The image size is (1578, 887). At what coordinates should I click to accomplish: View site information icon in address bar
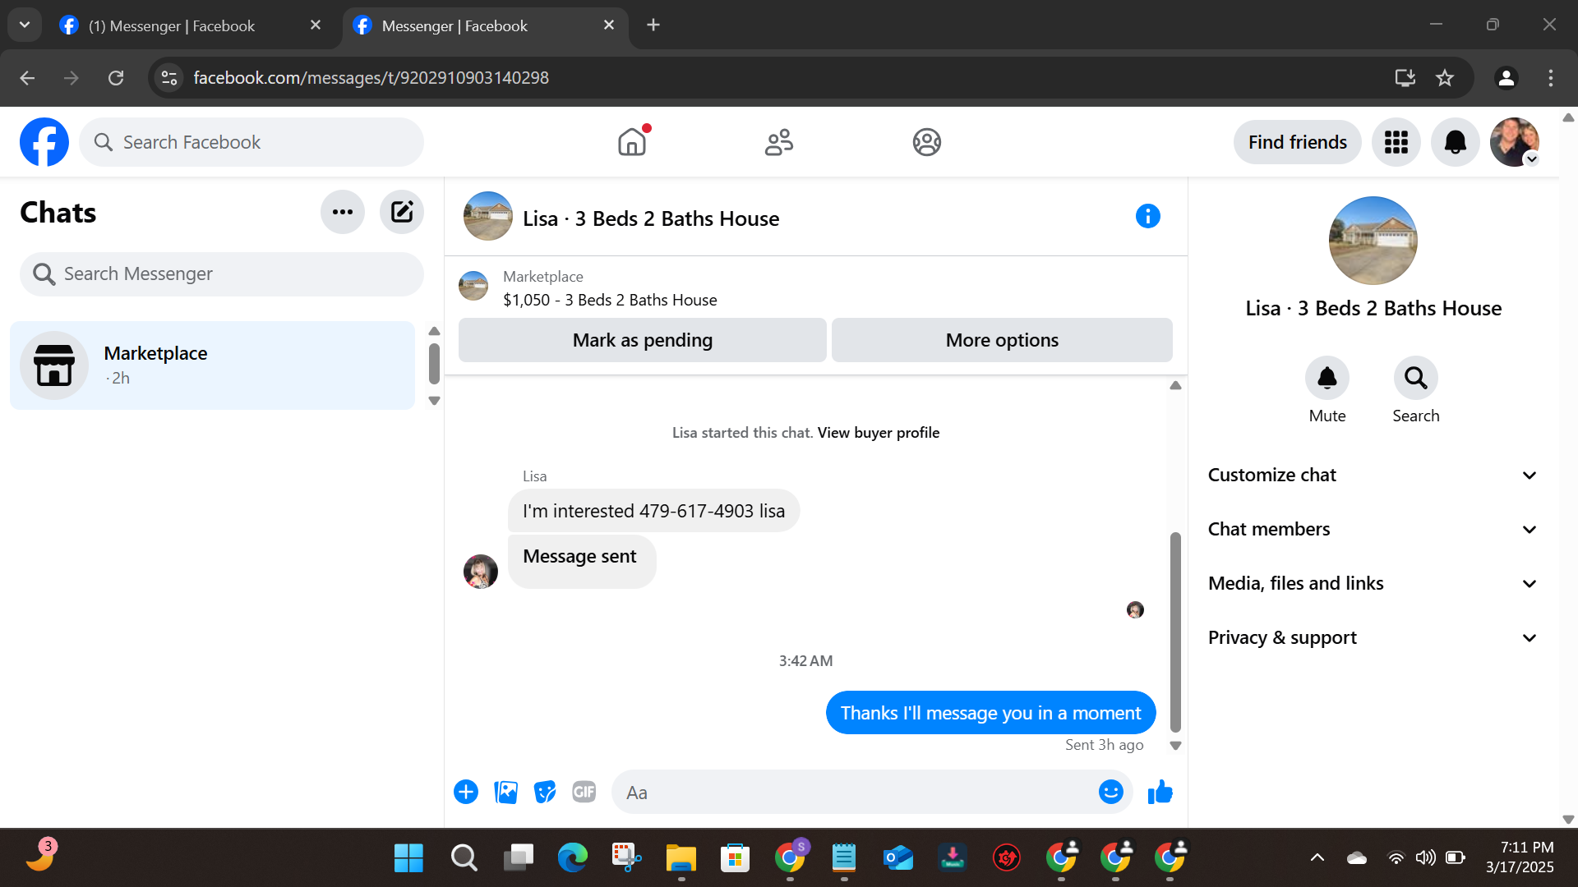[169, 78]
